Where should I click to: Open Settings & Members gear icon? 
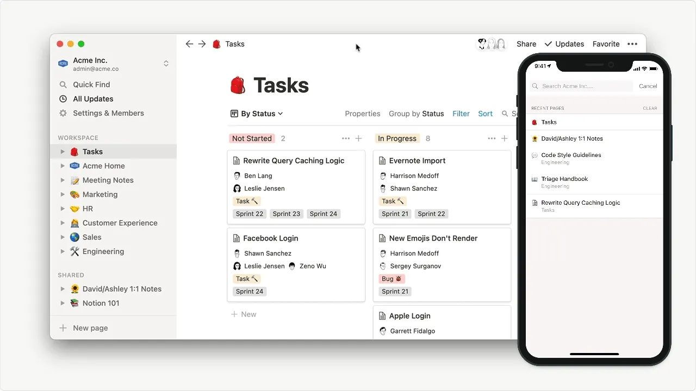(x=63, y=113)
